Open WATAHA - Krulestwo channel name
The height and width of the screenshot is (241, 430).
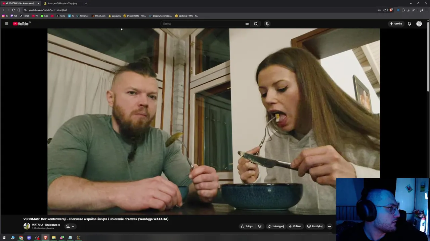[45, 225]
